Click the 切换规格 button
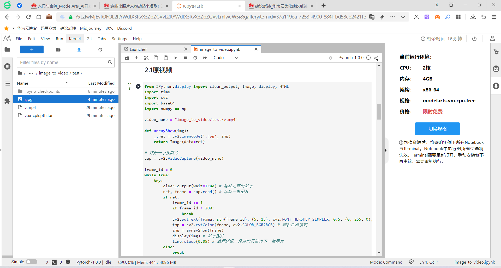 [437, 129]
